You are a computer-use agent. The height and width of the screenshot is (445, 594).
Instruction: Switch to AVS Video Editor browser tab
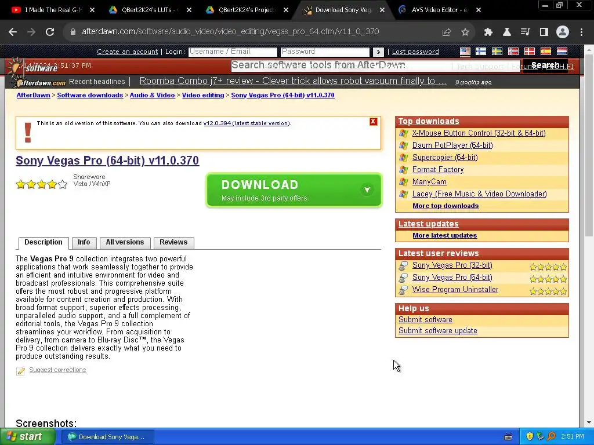(x=440, y=10)
